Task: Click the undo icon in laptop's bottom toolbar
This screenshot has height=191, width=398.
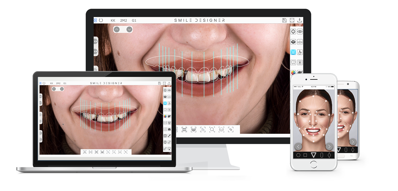Action: [x=126, y=152]
